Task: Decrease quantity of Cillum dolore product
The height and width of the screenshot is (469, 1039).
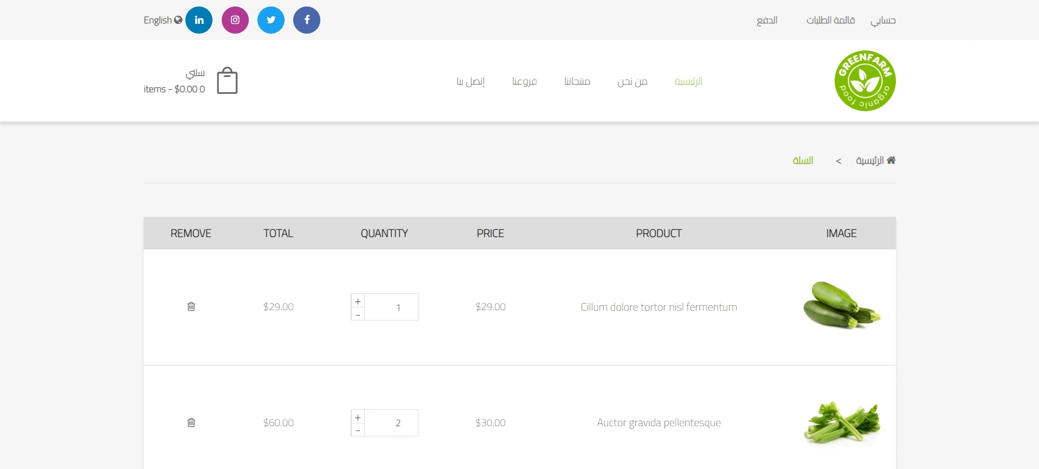Action: [358, 314]
